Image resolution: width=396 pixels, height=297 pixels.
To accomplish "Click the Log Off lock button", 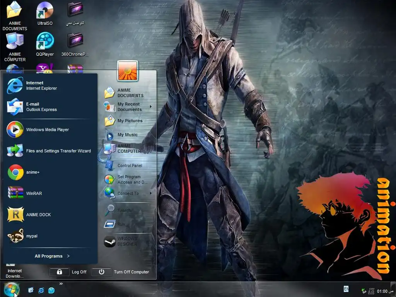I will (x=59, y=272).
